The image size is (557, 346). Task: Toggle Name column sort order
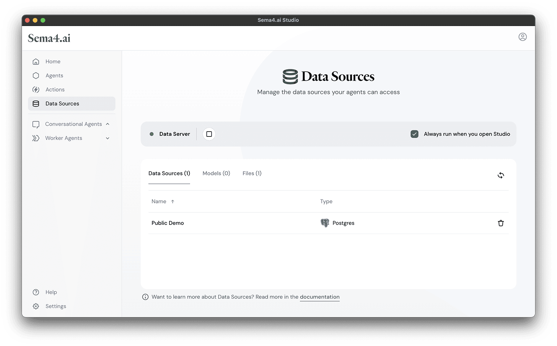163,201
